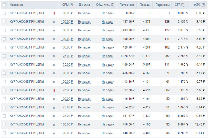Open КУРГАНСКИЕ ПРИЦЕПЫ ad with 4 371 impressions
208x138 pixels.
tap(27, 22)
